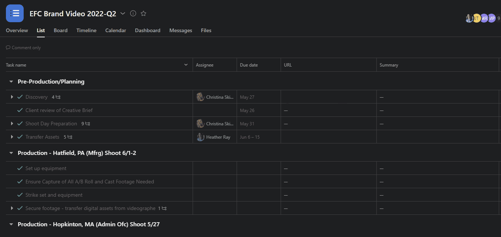Toggle completion check for Discovery

[x=20, y=97]
